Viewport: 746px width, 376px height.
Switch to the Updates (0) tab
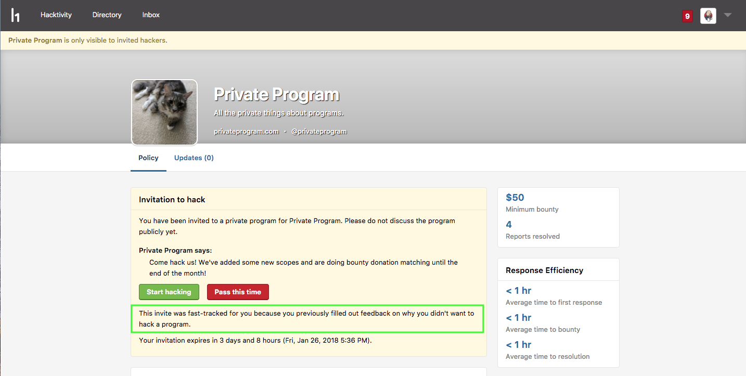[x=194, y=158]
